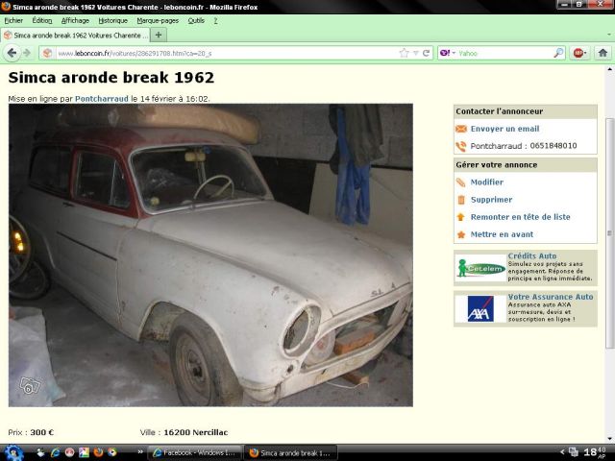The image size is (615, 461).
Task: Click the Supprimer link
Action: tap(491, 200)
